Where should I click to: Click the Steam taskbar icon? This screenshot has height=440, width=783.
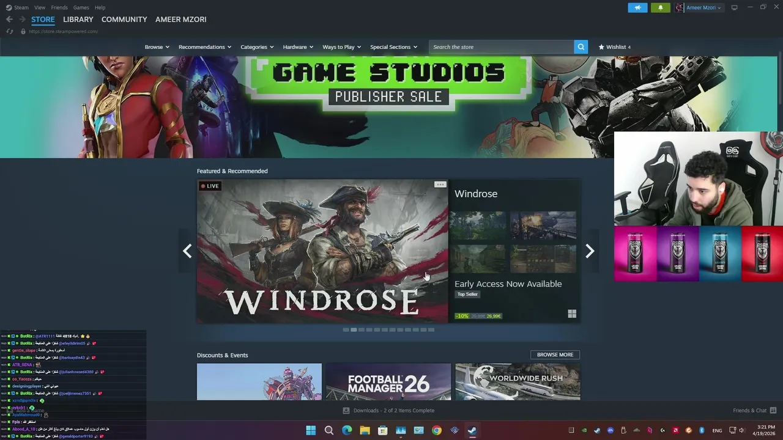pos(472,430)
